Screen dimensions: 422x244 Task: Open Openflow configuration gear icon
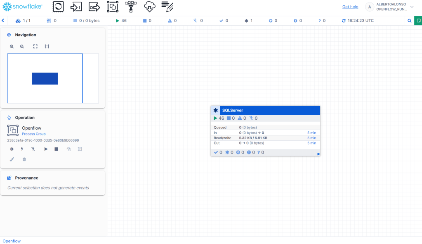pyautogui.click(x=12, y=149)
